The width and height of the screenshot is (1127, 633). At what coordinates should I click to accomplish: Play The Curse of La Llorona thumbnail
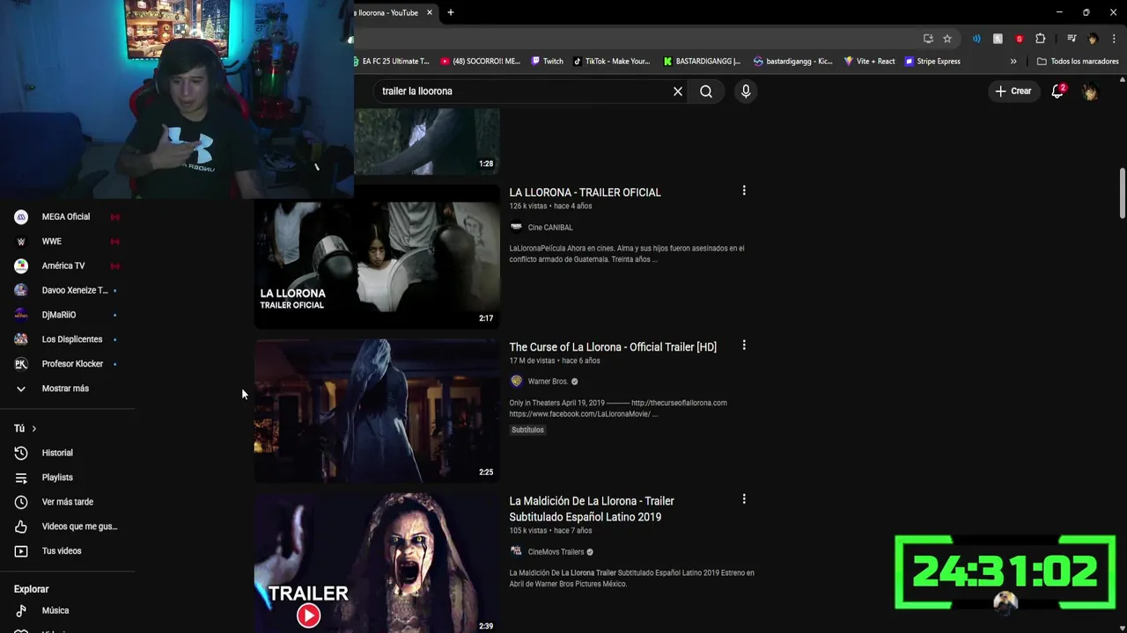point(377,411)
